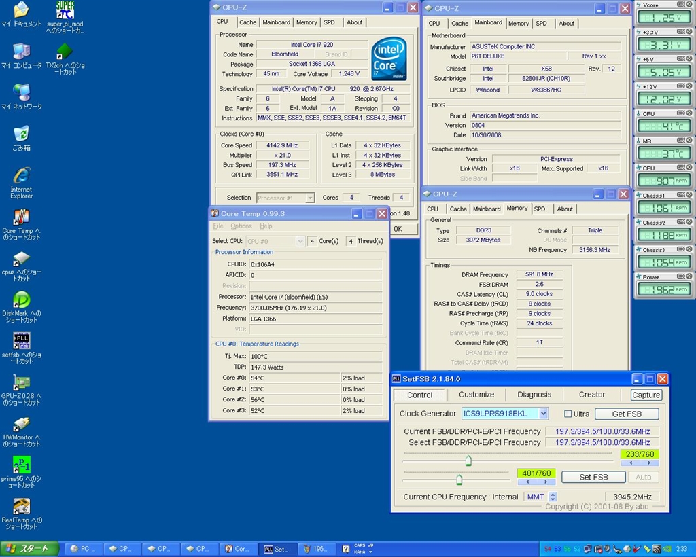Switch to the Diagnosis tab in SetFSB
The height and width of the screenshot is (557, 696).
(534, 395)
